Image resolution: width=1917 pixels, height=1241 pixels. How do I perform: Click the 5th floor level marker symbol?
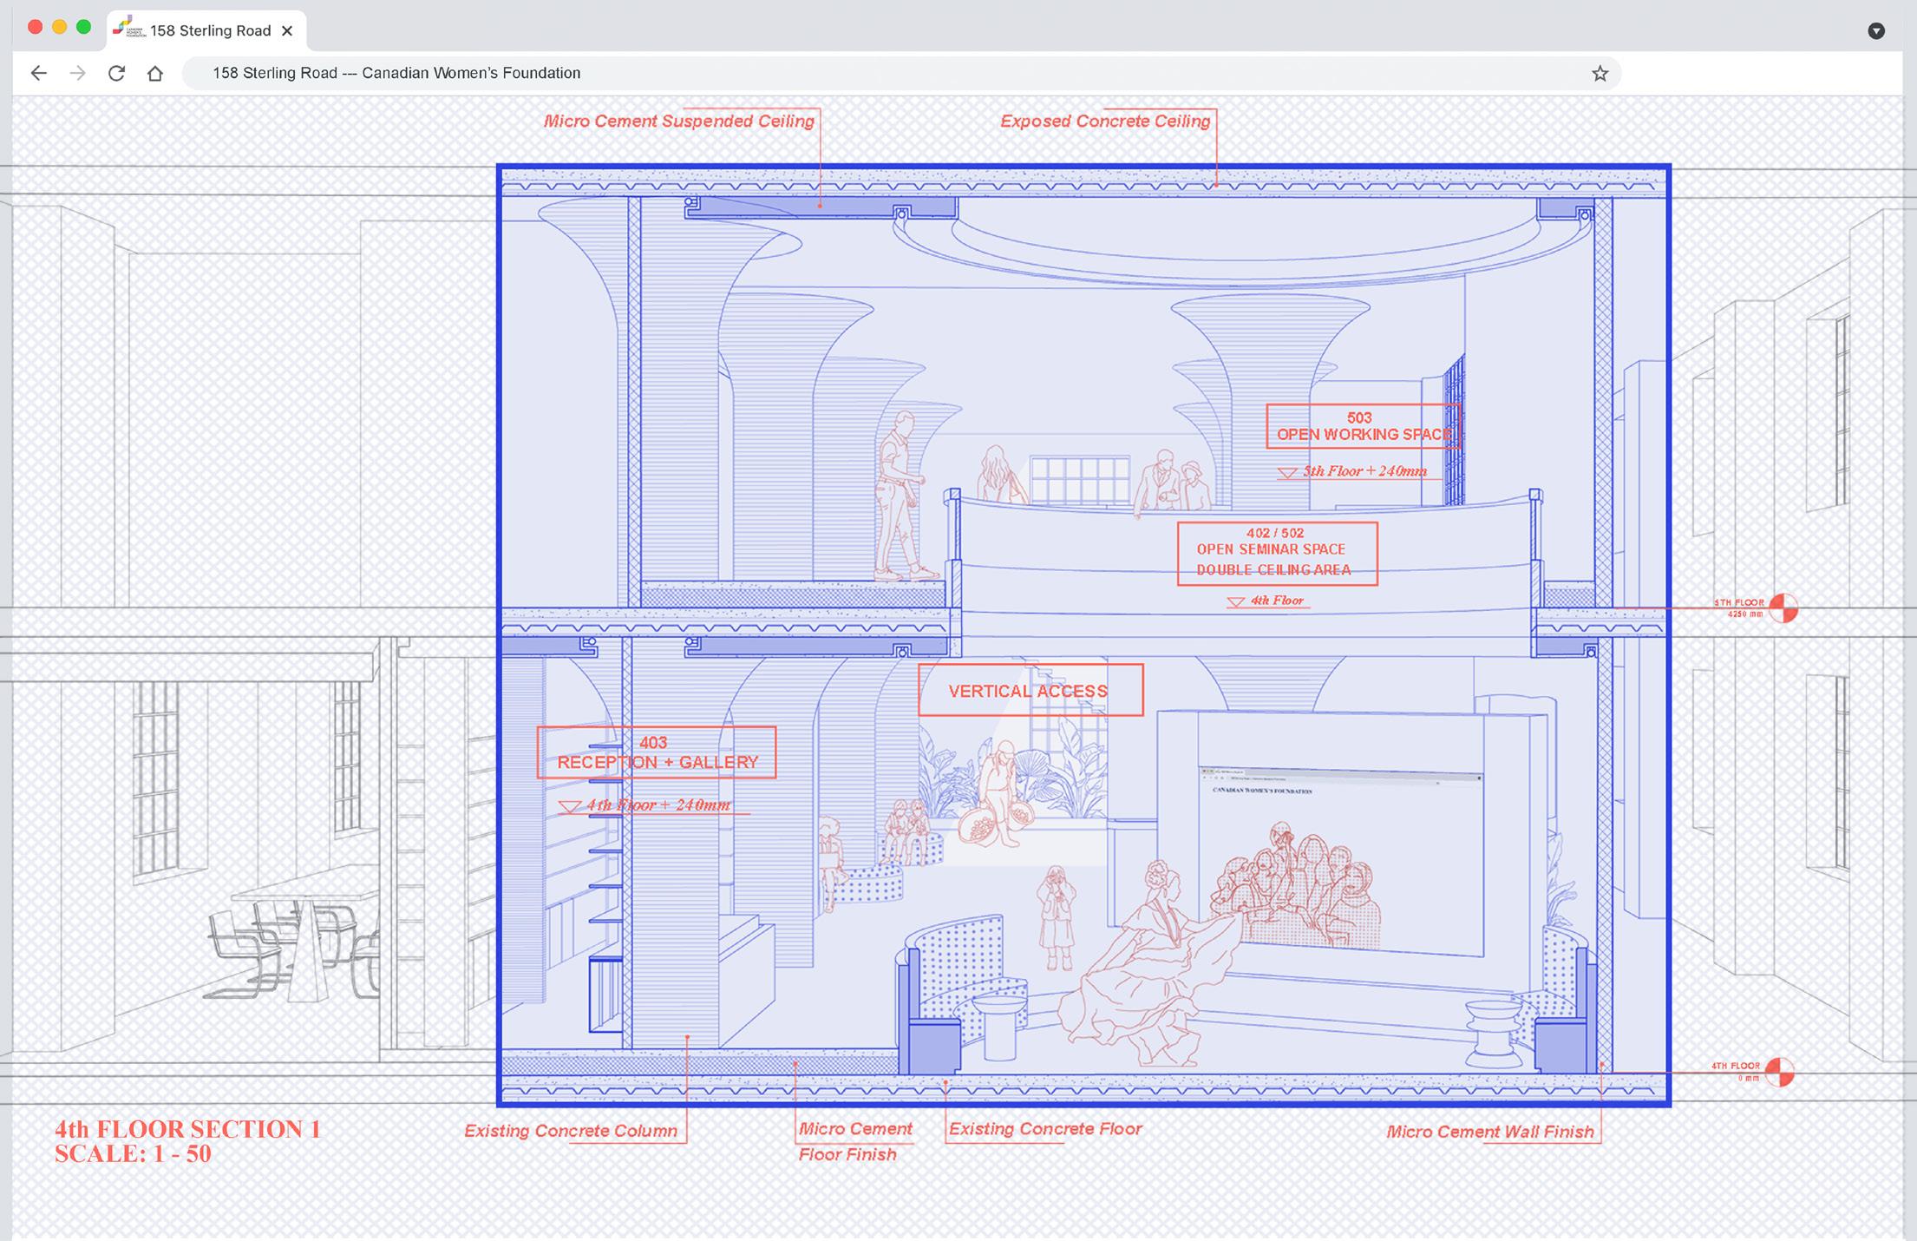click(1783, 608)
